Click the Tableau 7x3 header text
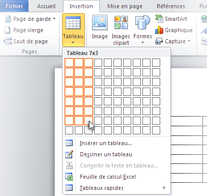Viewport: 207px width, 196px height. (82, 53)
